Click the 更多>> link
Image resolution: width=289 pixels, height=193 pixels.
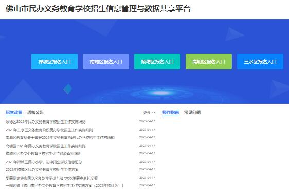pyautogui.click(x=149, y=112)
